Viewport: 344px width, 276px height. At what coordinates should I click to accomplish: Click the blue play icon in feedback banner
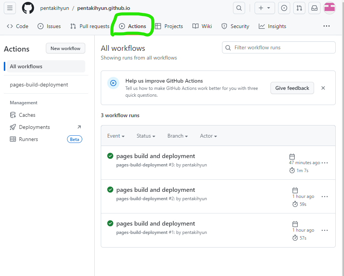(113, 83)
